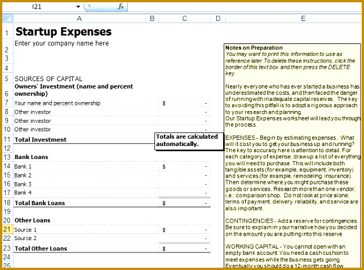Select column B header
This screenshot has height=270, width=364.
click(x=152, y=19)
